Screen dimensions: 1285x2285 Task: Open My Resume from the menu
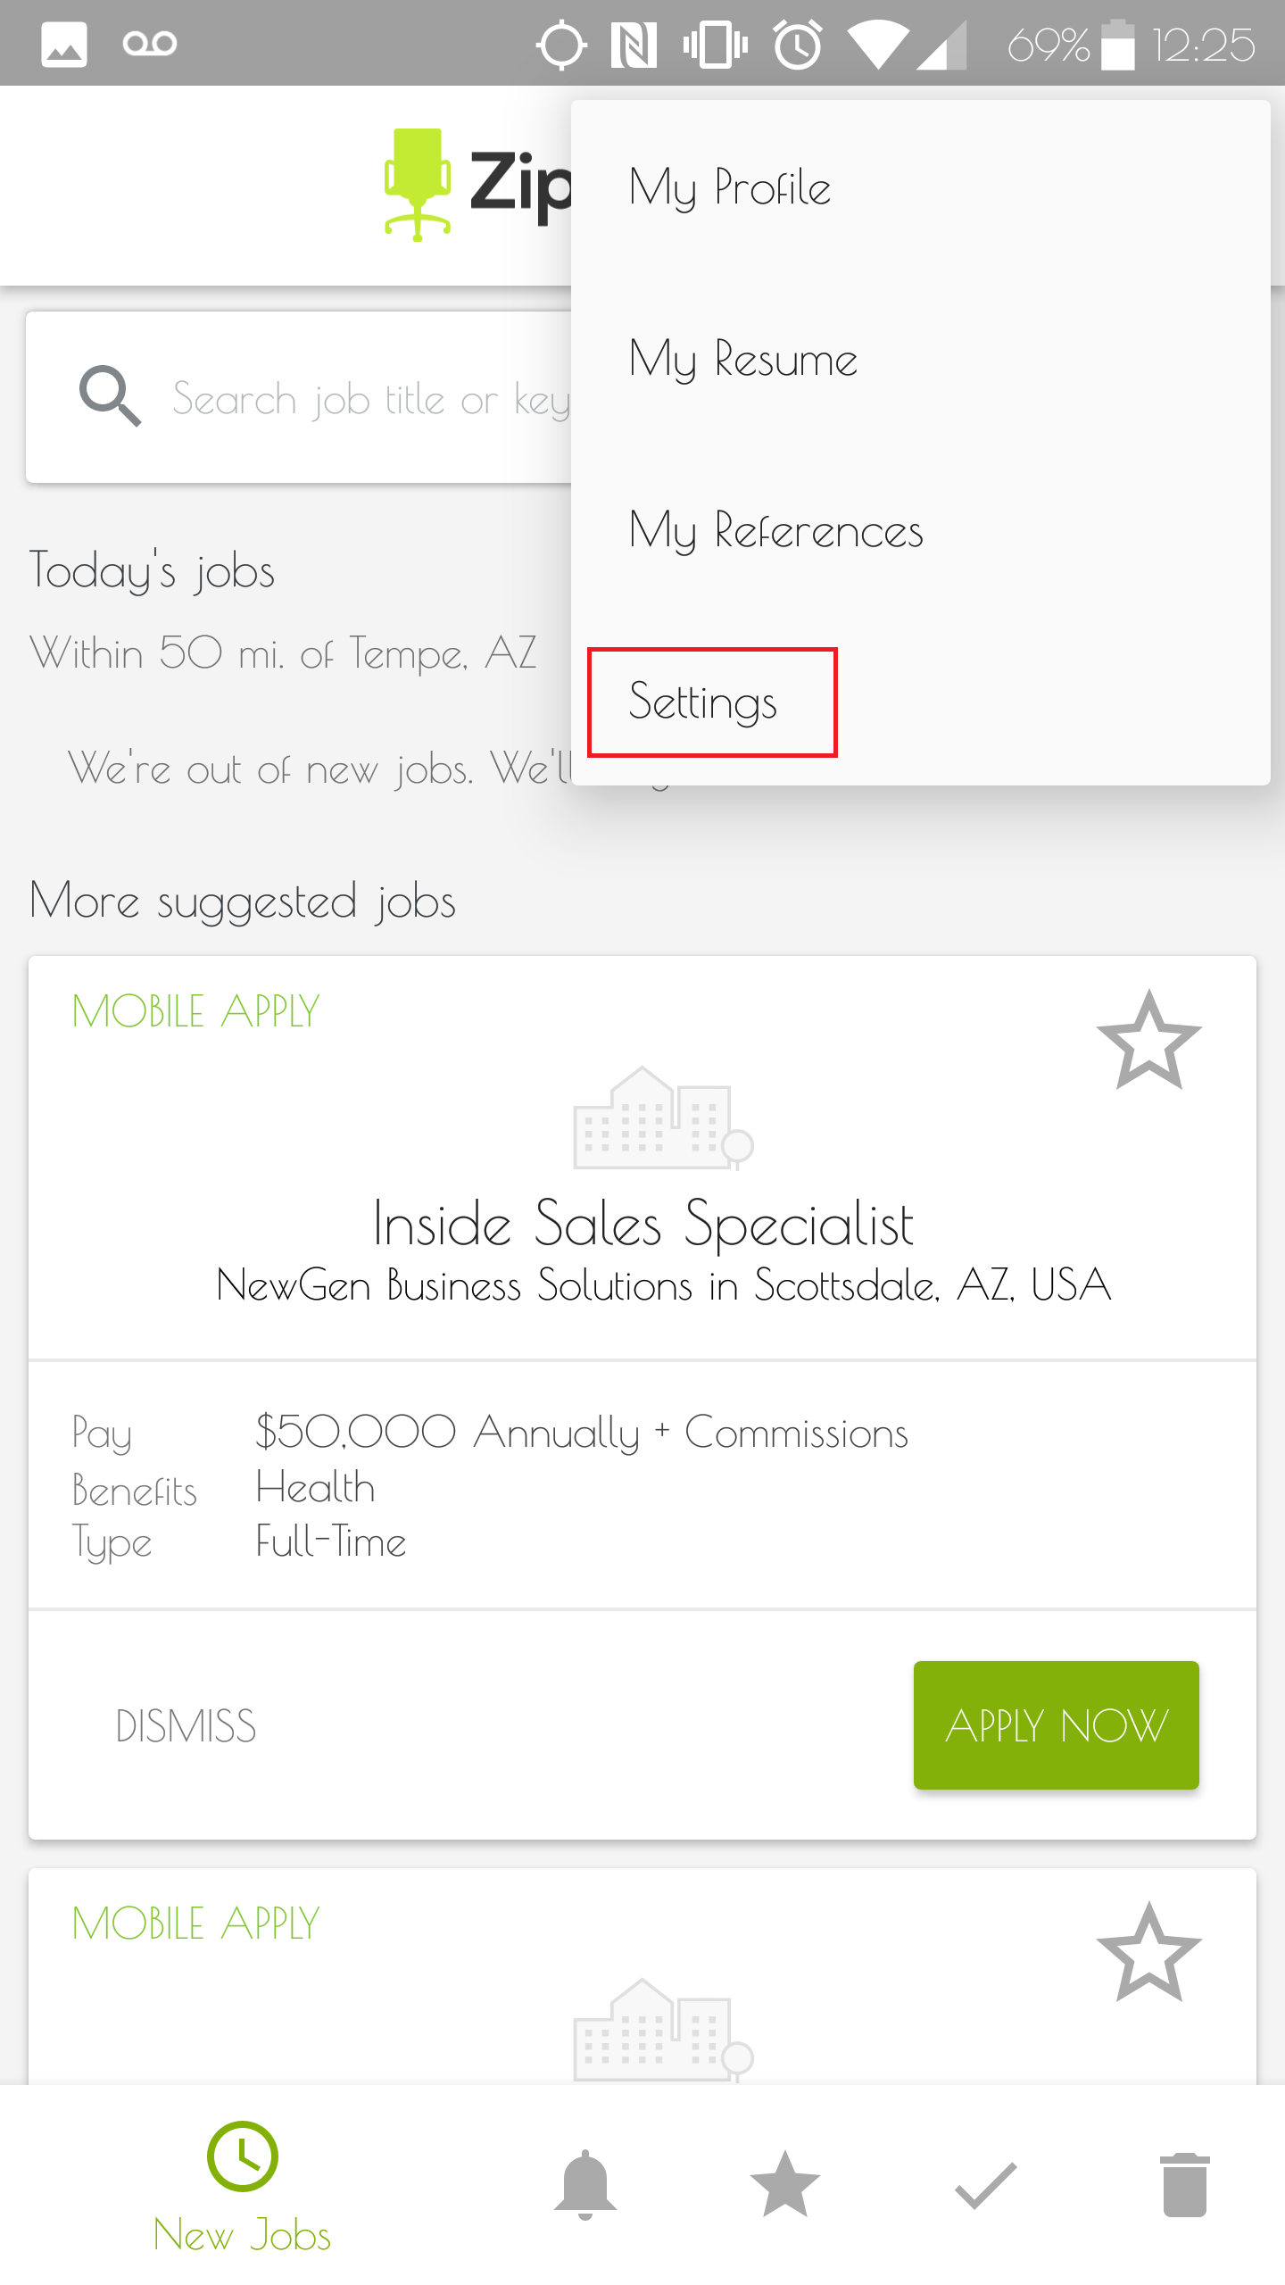pyautogui.click(x=743, y=358)
